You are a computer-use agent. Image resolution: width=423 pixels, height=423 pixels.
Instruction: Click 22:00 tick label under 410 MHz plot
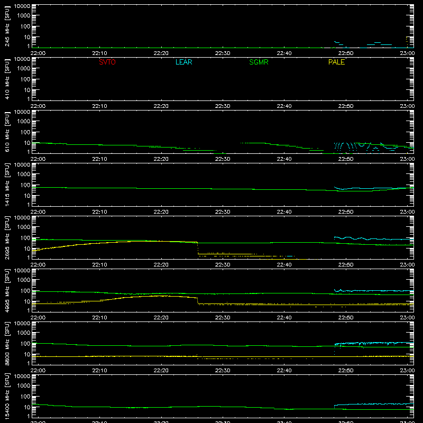pos(38,106)
